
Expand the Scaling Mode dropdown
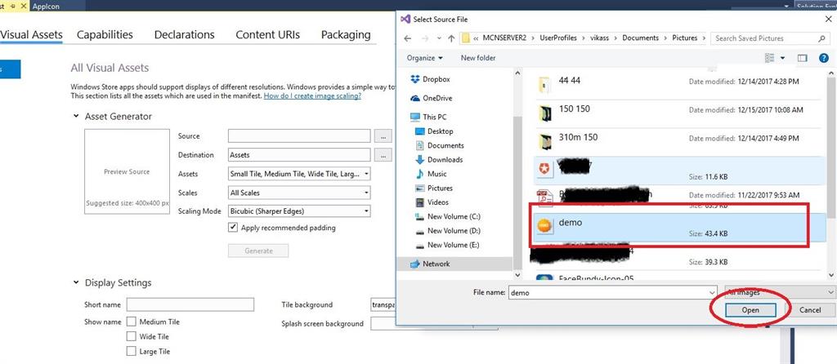click(x=299, y=211)
